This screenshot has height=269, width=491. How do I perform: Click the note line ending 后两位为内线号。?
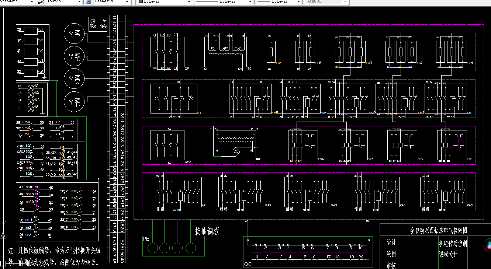click(53, 262)
